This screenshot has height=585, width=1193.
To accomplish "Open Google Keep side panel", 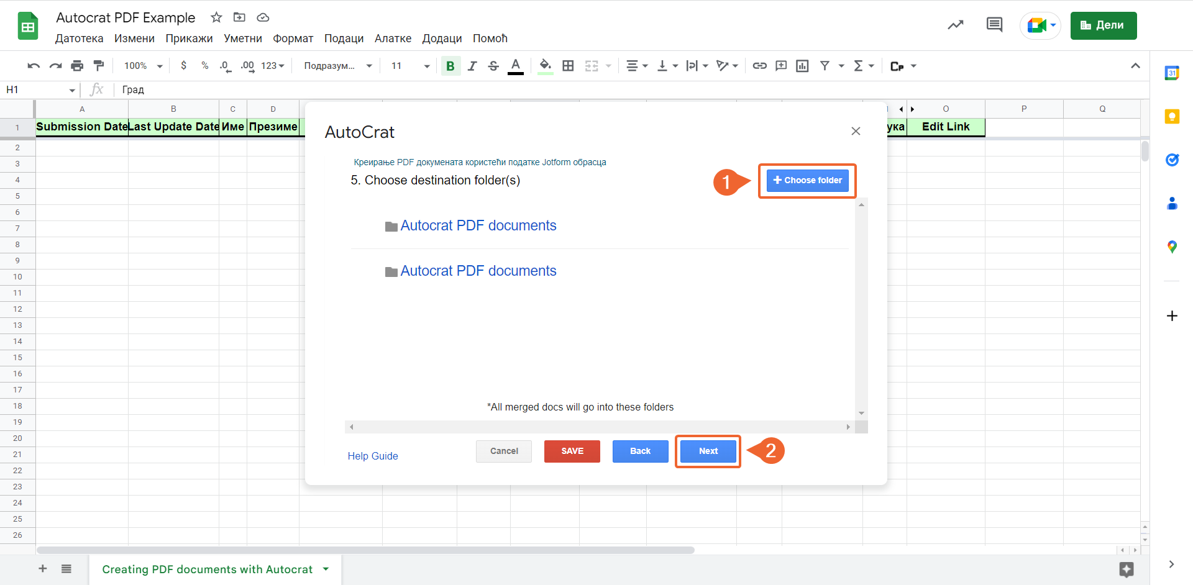I will pyautogui.click(x=1172, y=117).
